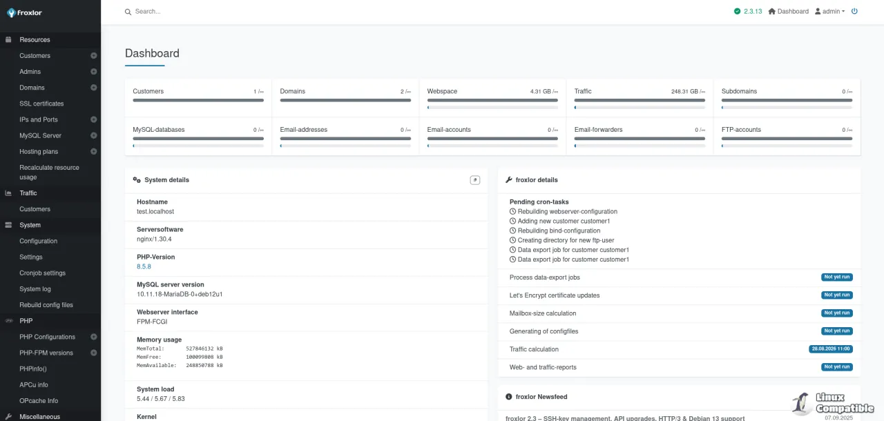Screen dimensions: 884x421
Task: Add new customer via plus icon
Action: pos(94,56)
